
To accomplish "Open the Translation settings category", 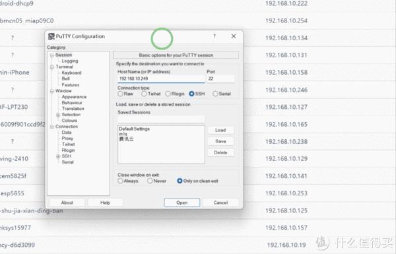I will tap(73, 109).
